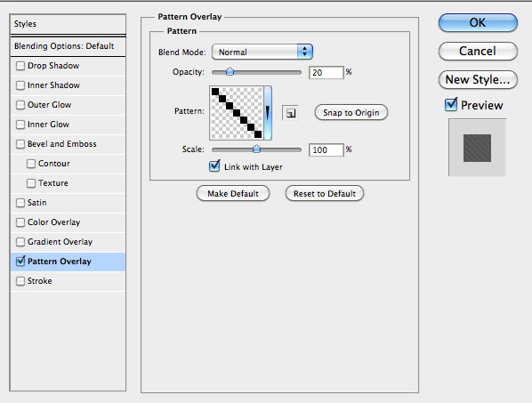Select the Outer Glow row label

coord(50,105)
